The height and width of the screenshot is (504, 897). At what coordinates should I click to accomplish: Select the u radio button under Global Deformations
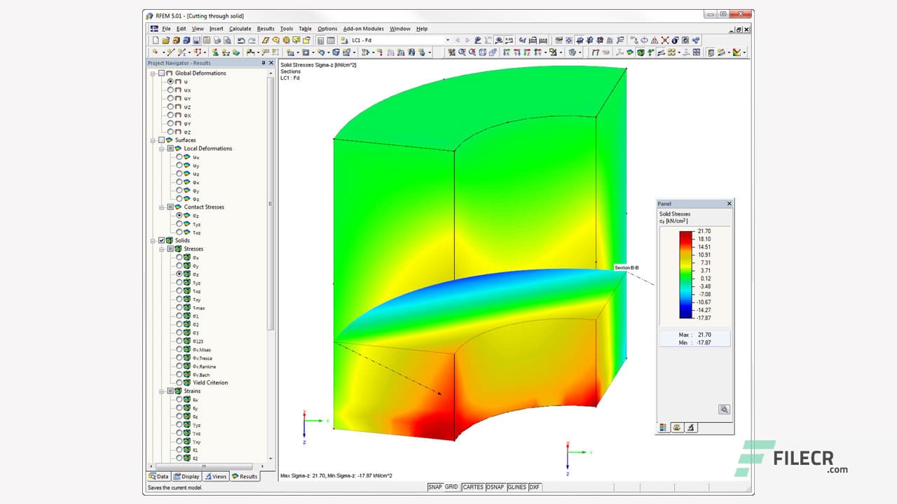[x=170, y=82]
